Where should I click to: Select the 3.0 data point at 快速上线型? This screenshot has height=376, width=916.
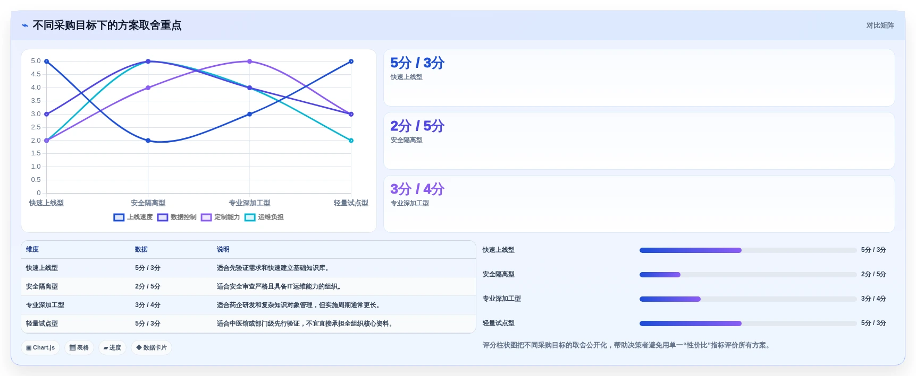coord(47,114)
